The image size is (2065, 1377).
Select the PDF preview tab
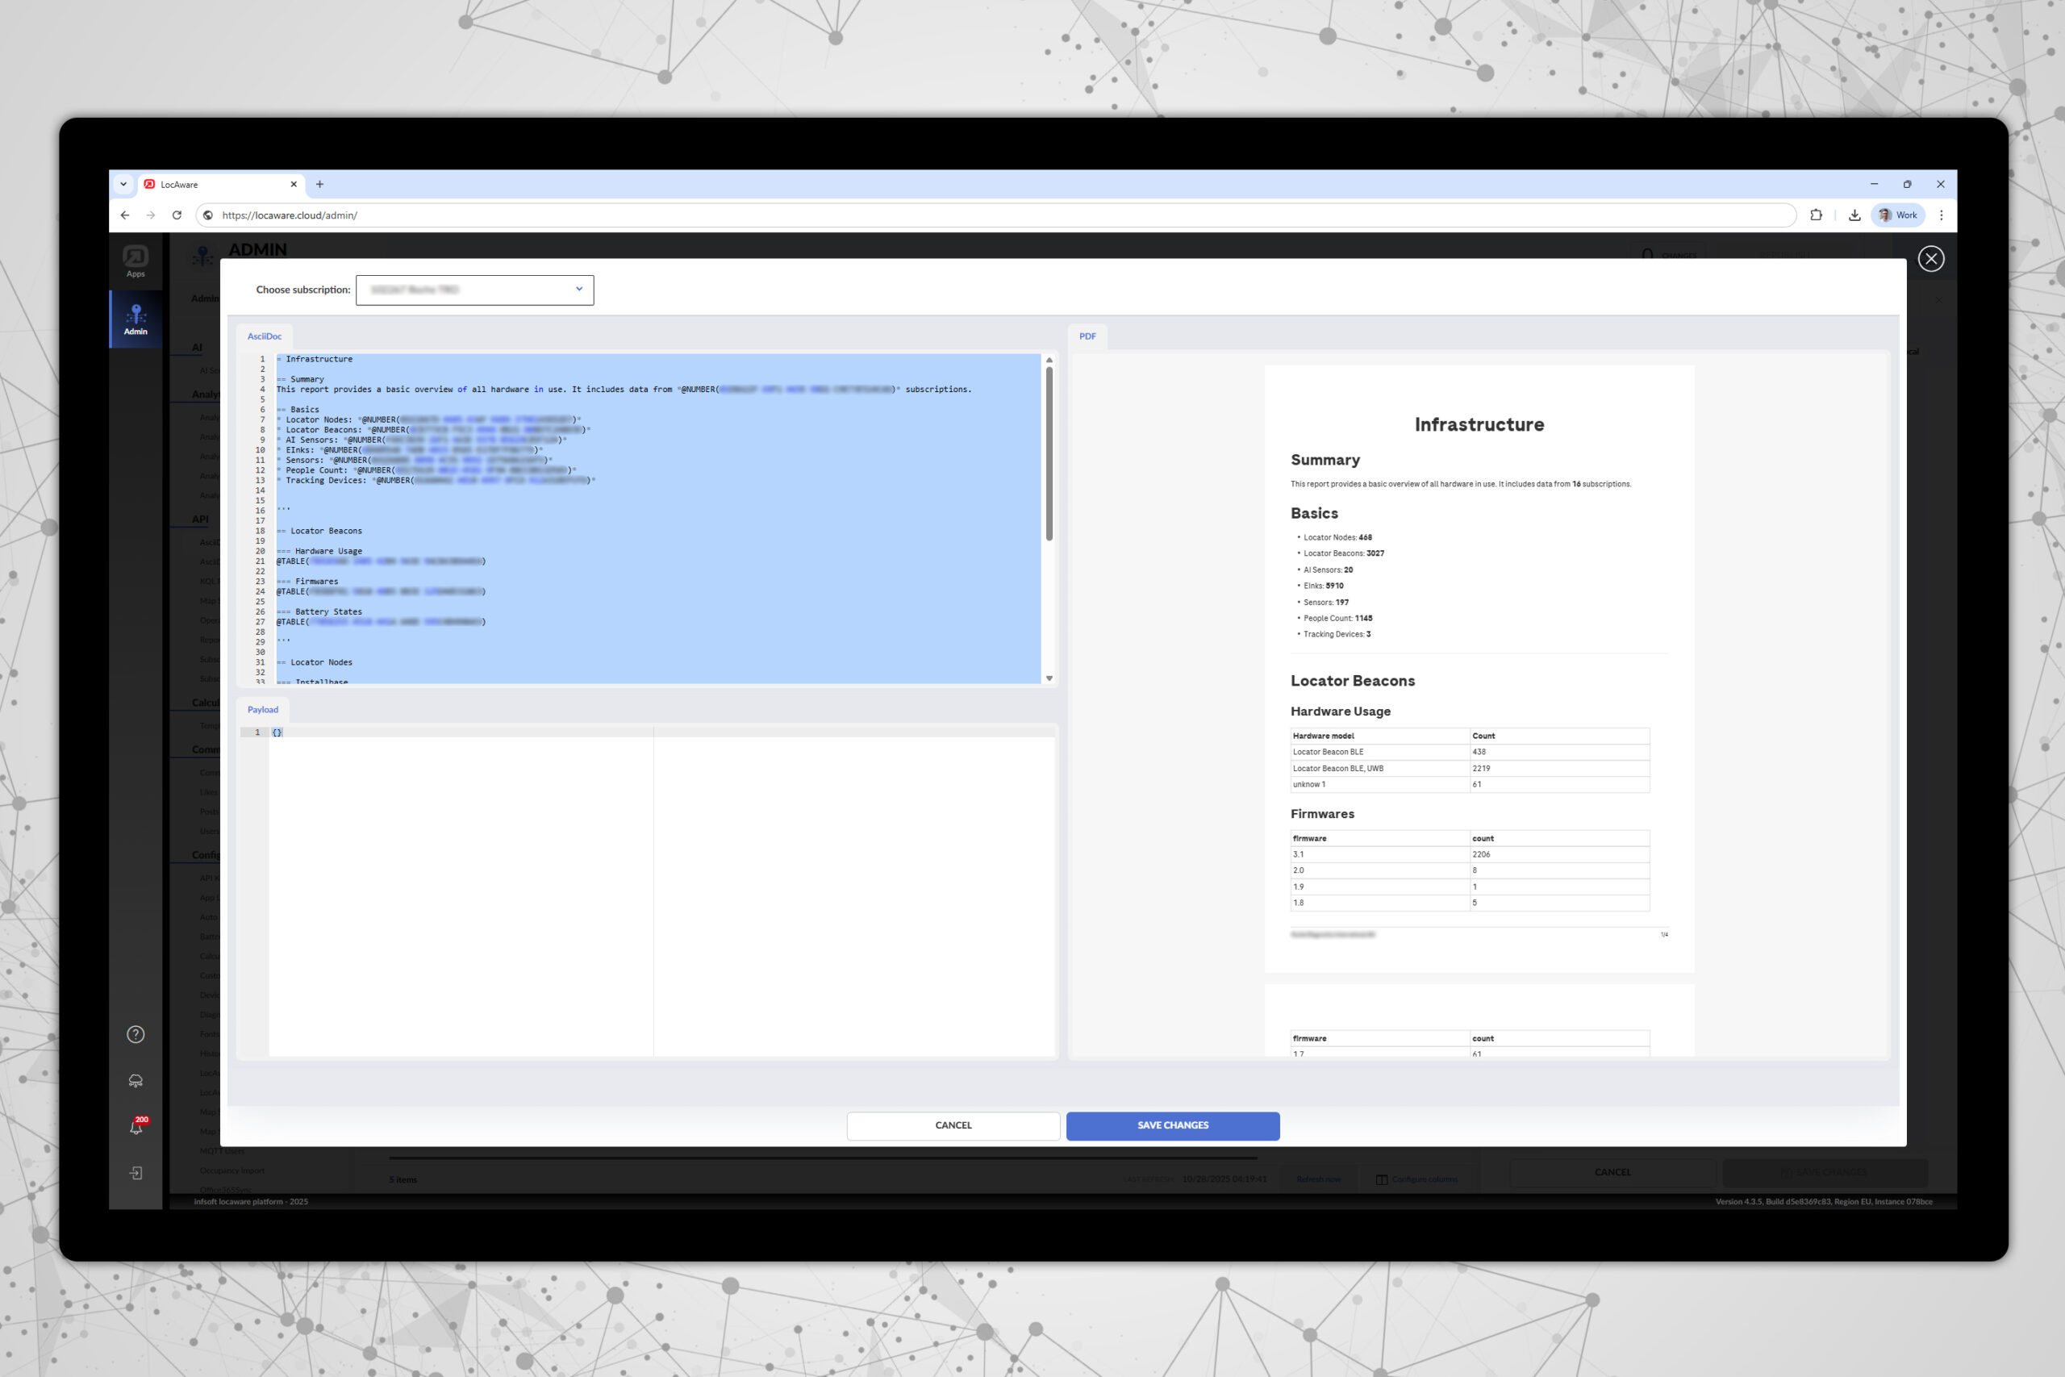pyautogui.click(x=1087, y=336)
